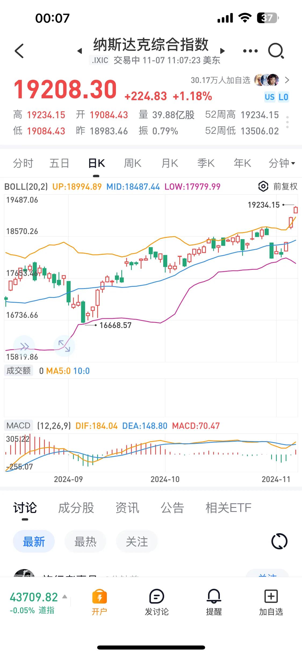
Task: Tap the L0 quote level badge
Action: pos(283,97)
